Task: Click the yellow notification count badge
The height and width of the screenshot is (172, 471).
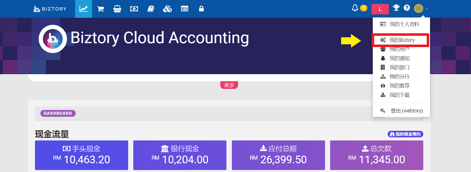Action: click(364, 8)
